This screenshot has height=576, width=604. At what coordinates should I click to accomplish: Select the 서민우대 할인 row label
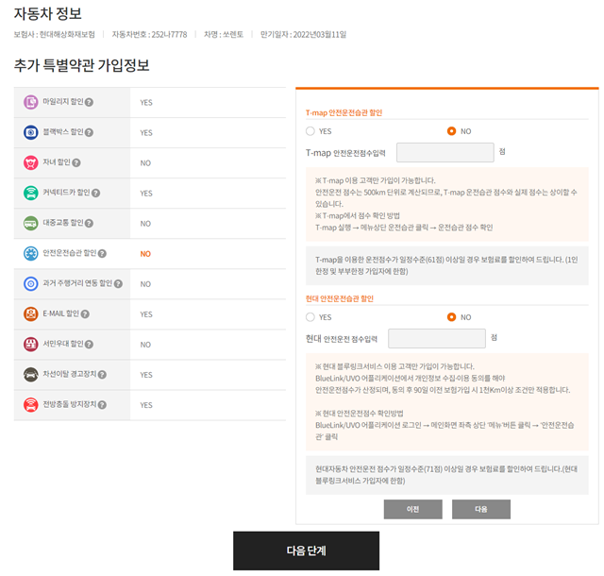click(63, 344)
